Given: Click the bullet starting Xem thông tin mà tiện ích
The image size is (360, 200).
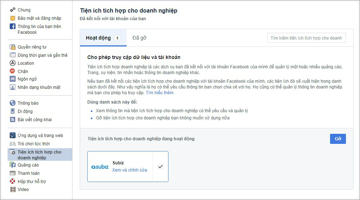Looking at the screenshot, I should [x=172, y=111].
